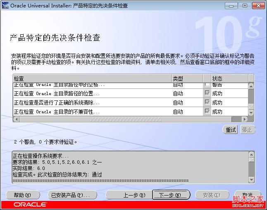Click the Oracle installer title bar icon
The image size is (267, 210).
[5, 5]
